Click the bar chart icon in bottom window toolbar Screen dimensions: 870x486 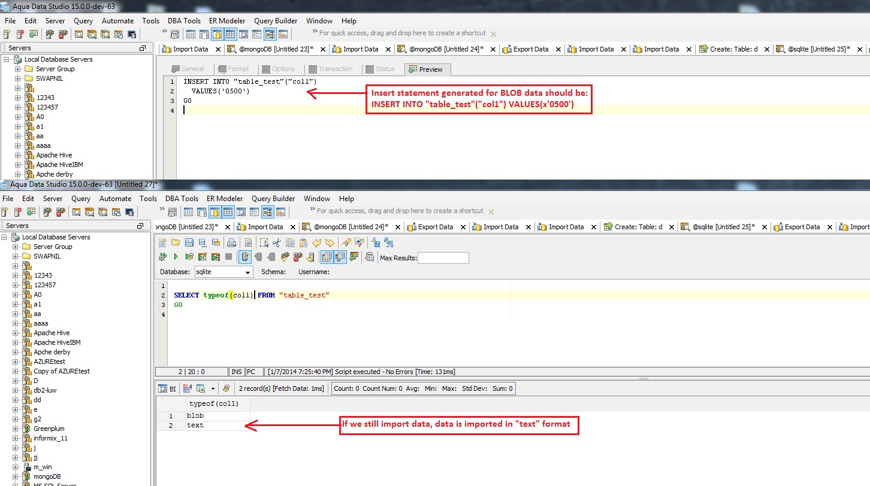coord(280,211)
